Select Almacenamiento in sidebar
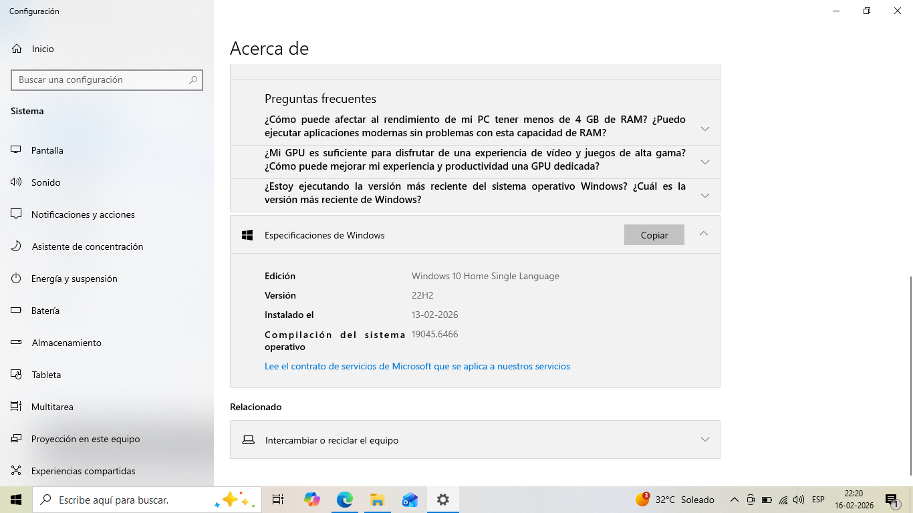 click(66, 343)
